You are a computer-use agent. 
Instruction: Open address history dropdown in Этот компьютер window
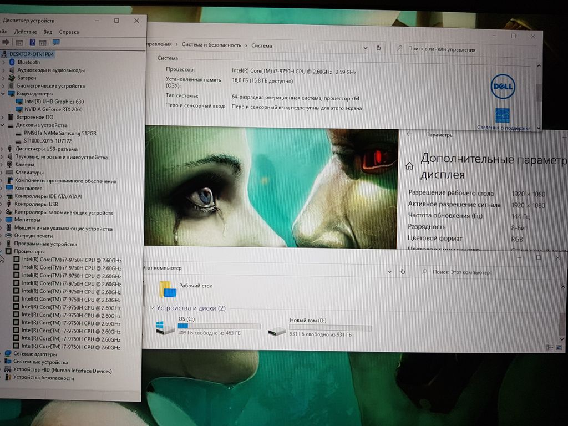point(389,271)
